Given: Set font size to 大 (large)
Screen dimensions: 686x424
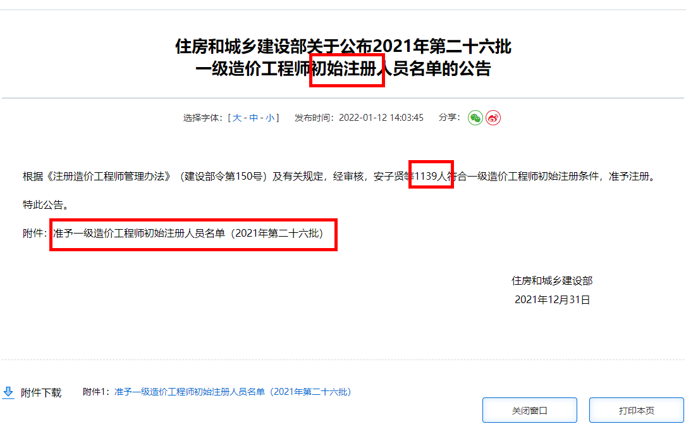Looking at the screenshot, I should tap(237, 118).
